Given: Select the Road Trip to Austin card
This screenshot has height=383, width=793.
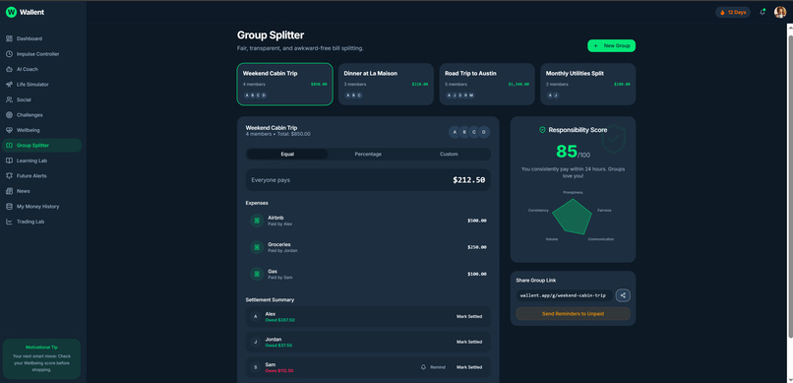Looking at the screenshot, I should pos(487,84).
